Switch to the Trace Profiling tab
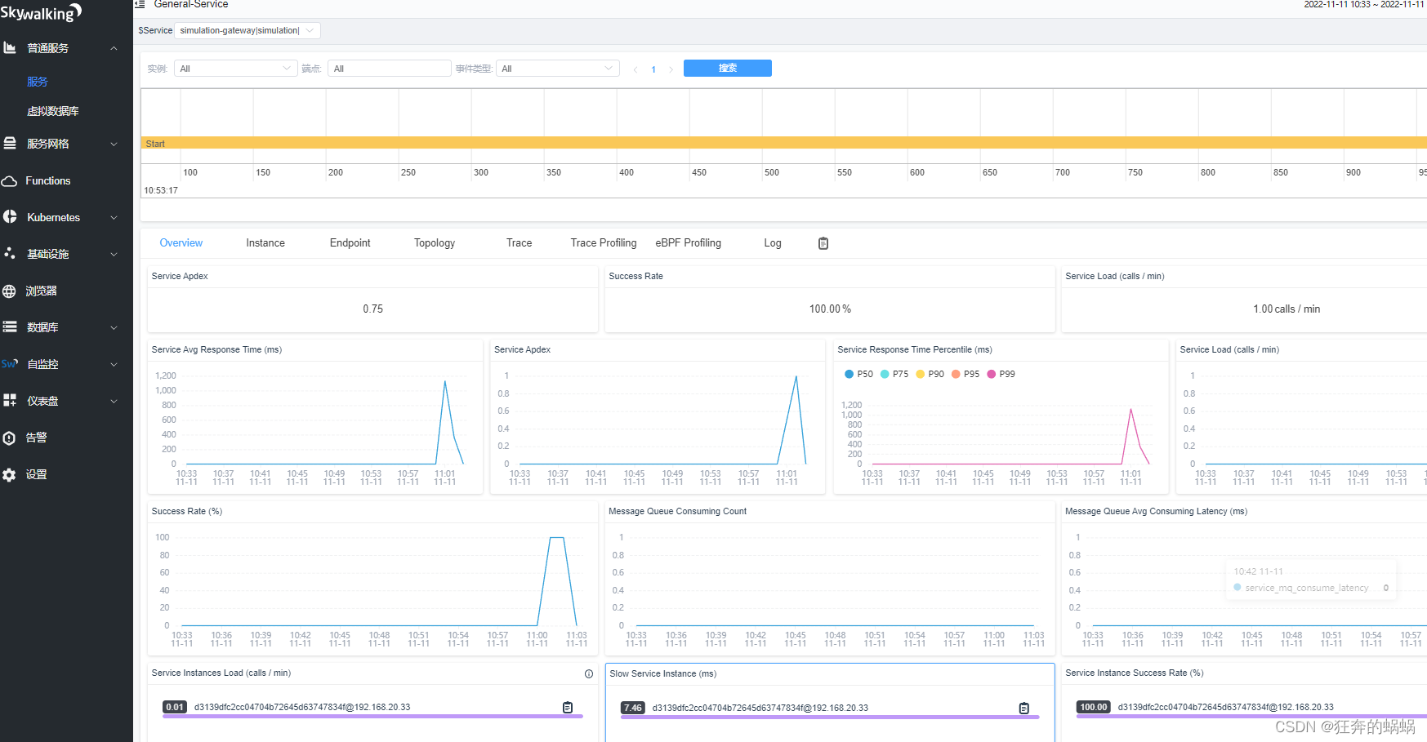Screen dimensions: 1427x742 (x=604, y=243)
